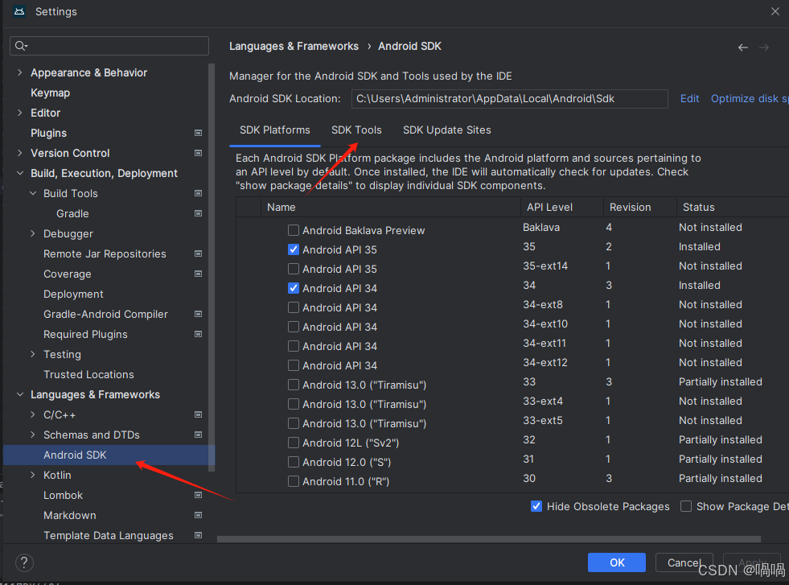Click Optimize disk space link
This screenshot has width=789, height=585.
pyautogui.click(x=750, y=99)
